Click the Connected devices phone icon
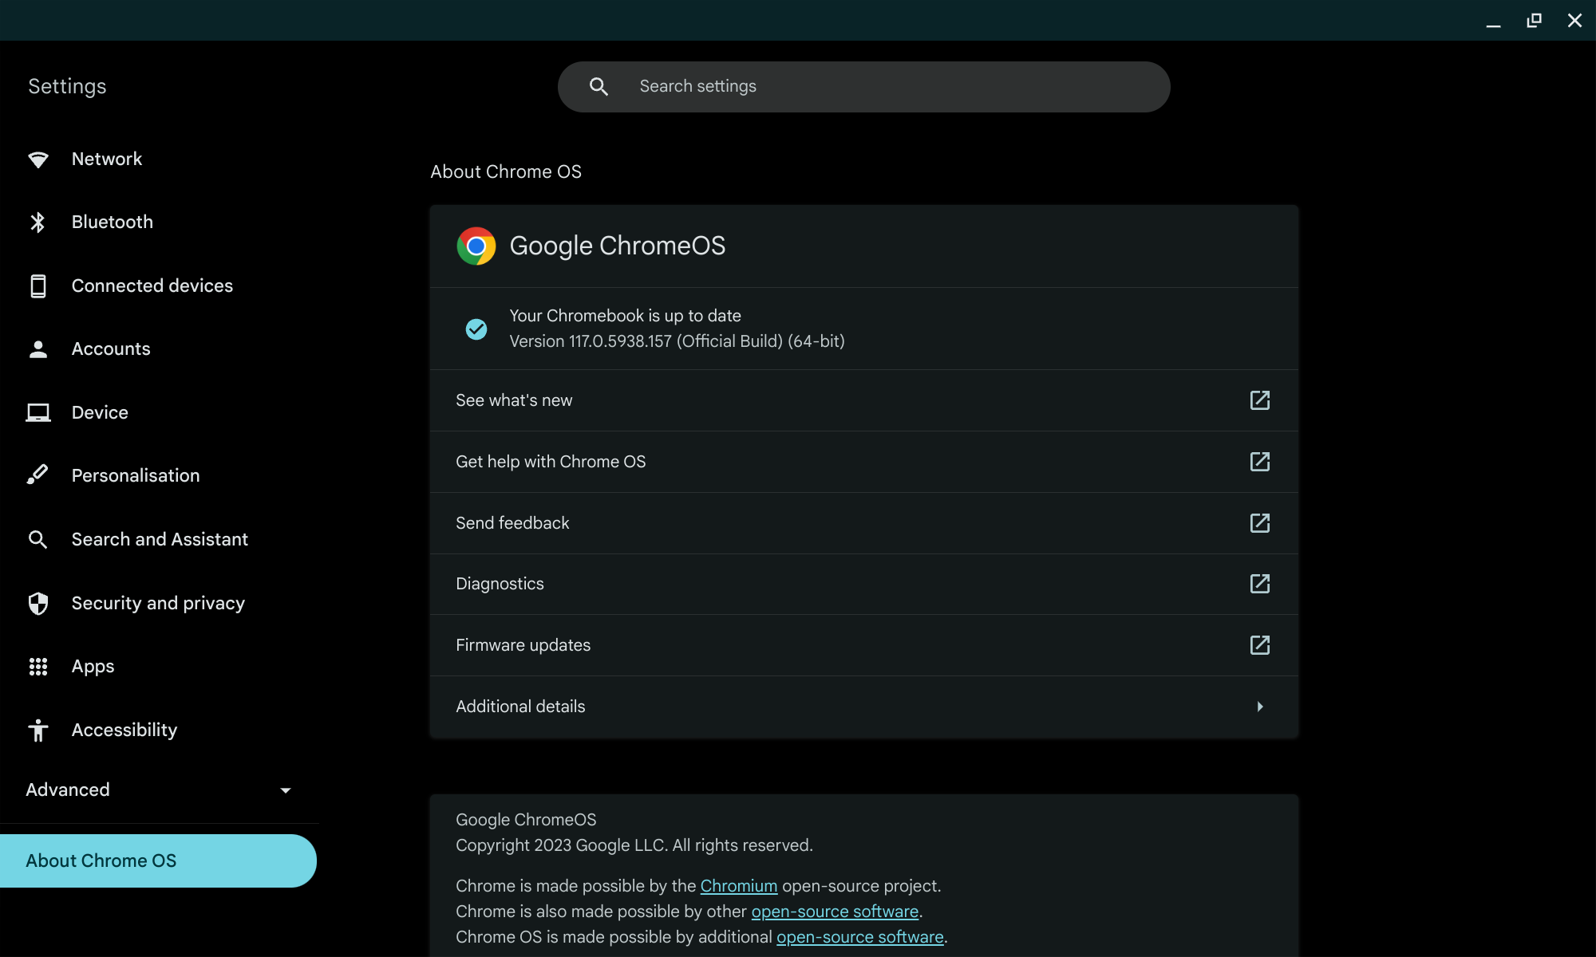This screenshot has height=957, width=1596. point(38,286)
